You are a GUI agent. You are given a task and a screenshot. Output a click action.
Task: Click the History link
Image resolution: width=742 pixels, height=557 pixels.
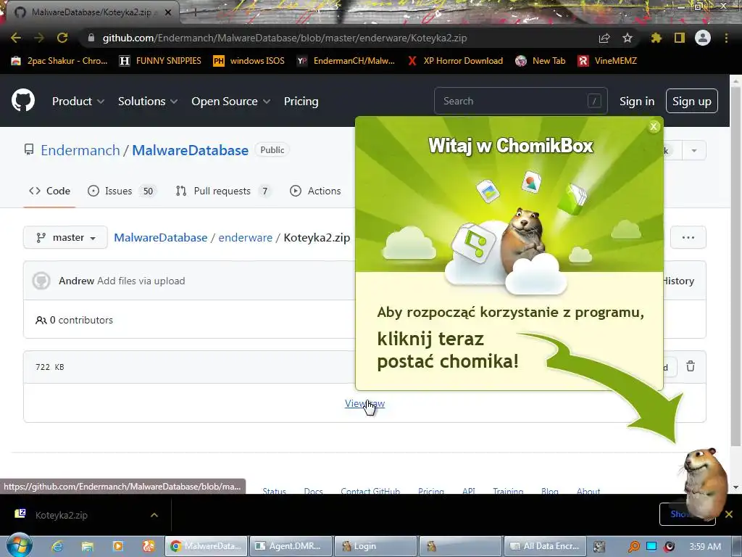click(x=678, y=281)
